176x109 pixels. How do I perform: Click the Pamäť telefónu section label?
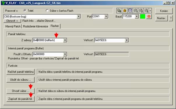(x=17, y=34)
